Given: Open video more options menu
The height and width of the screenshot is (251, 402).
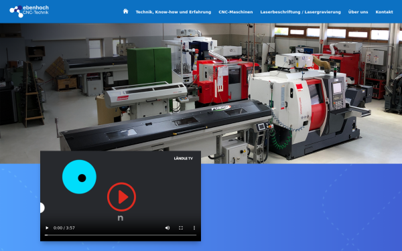Looking at the screenshot, I should point(194,228).
